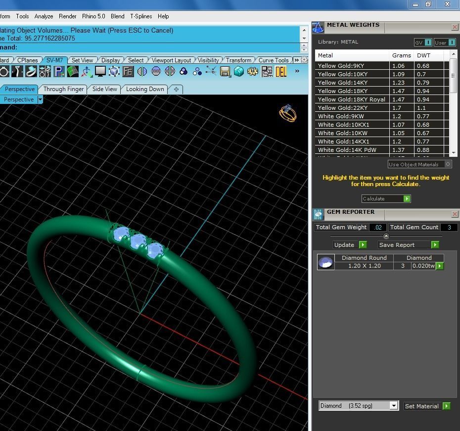
Task: Open the Curve Tools toolbar tab
Action: click(274, 60)
